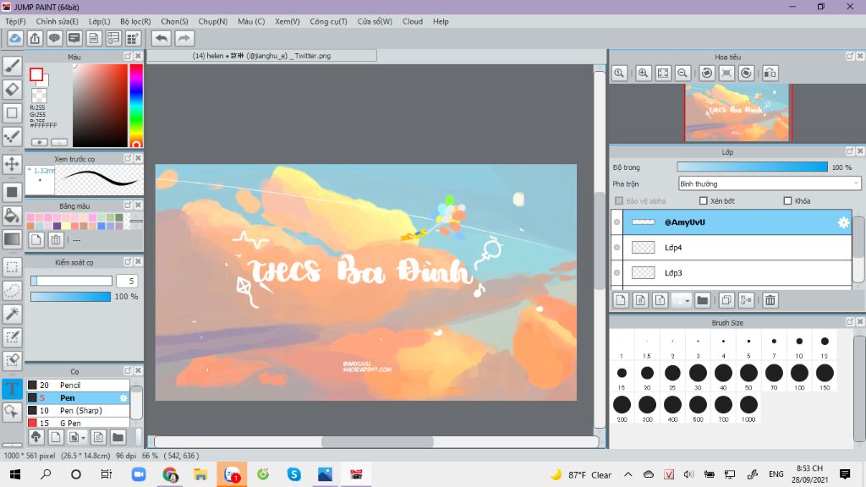Delete the selected layer with trash icon
The image size is (866, 487).
pyautogui.click(x=770, y=300)
